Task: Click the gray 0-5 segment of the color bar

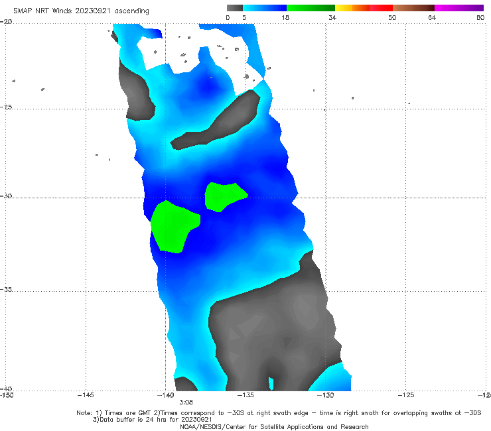Action: click(x=234, y=8)
